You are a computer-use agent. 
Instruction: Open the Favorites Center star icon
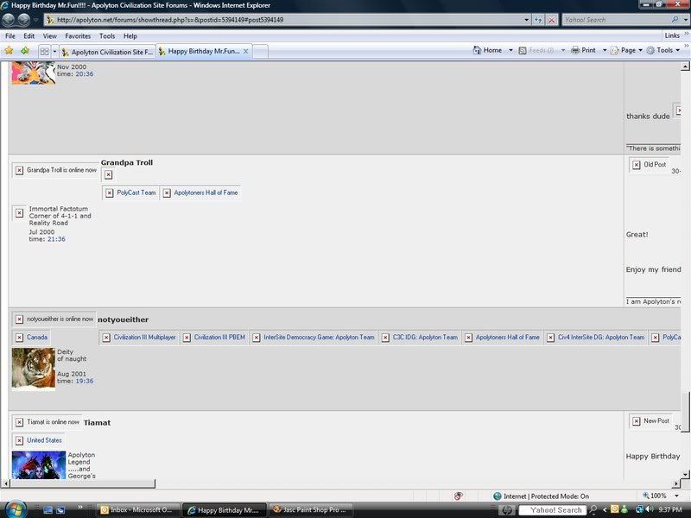click(x=9, y=51)
